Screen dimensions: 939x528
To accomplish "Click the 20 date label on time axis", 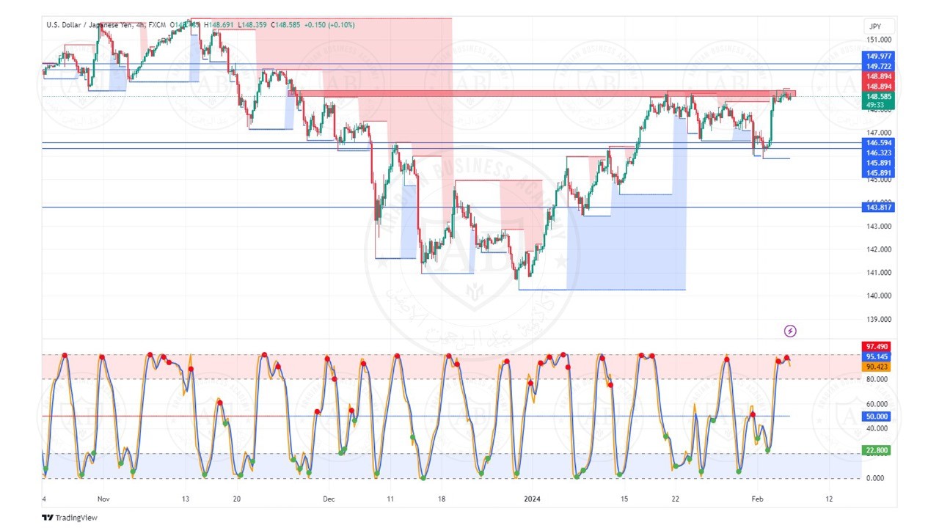I will pos(236,499).
